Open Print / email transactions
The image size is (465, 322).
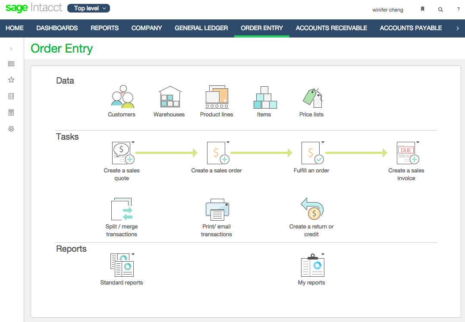point(216,209)
